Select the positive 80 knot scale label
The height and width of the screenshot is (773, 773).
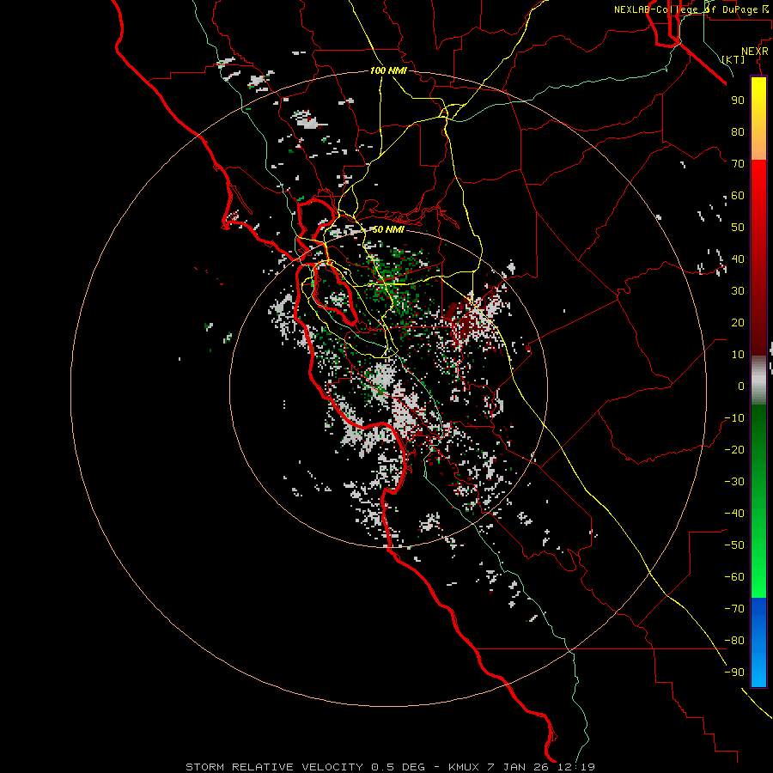point(738,131)
